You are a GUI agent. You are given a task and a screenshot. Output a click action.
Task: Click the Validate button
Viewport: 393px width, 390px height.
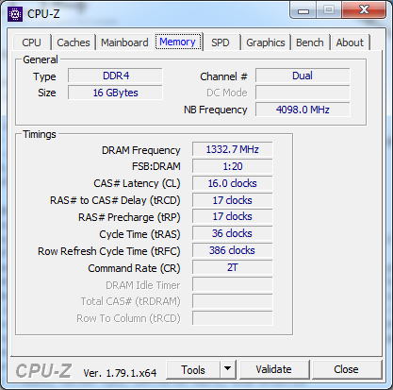click(x=273, y=369)
